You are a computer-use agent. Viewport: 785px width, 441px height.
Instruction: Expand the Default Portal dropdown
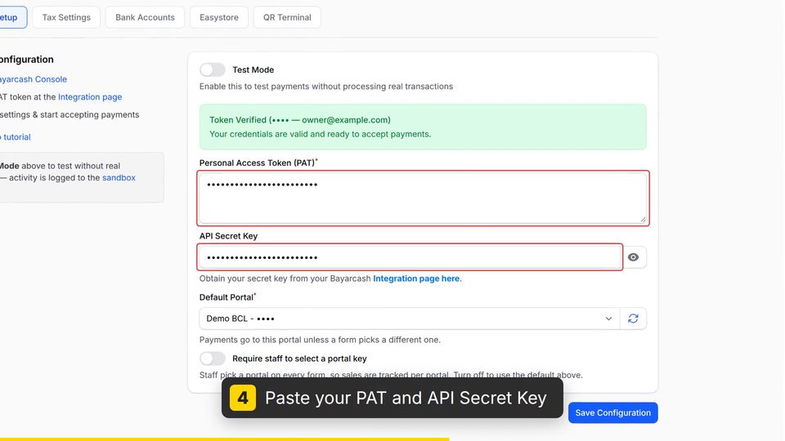coord(410,318)
